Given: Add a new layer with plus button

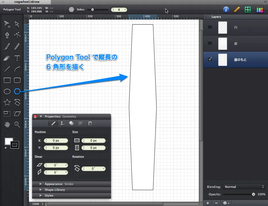Looking at the screenshot, I should [208, 203].
